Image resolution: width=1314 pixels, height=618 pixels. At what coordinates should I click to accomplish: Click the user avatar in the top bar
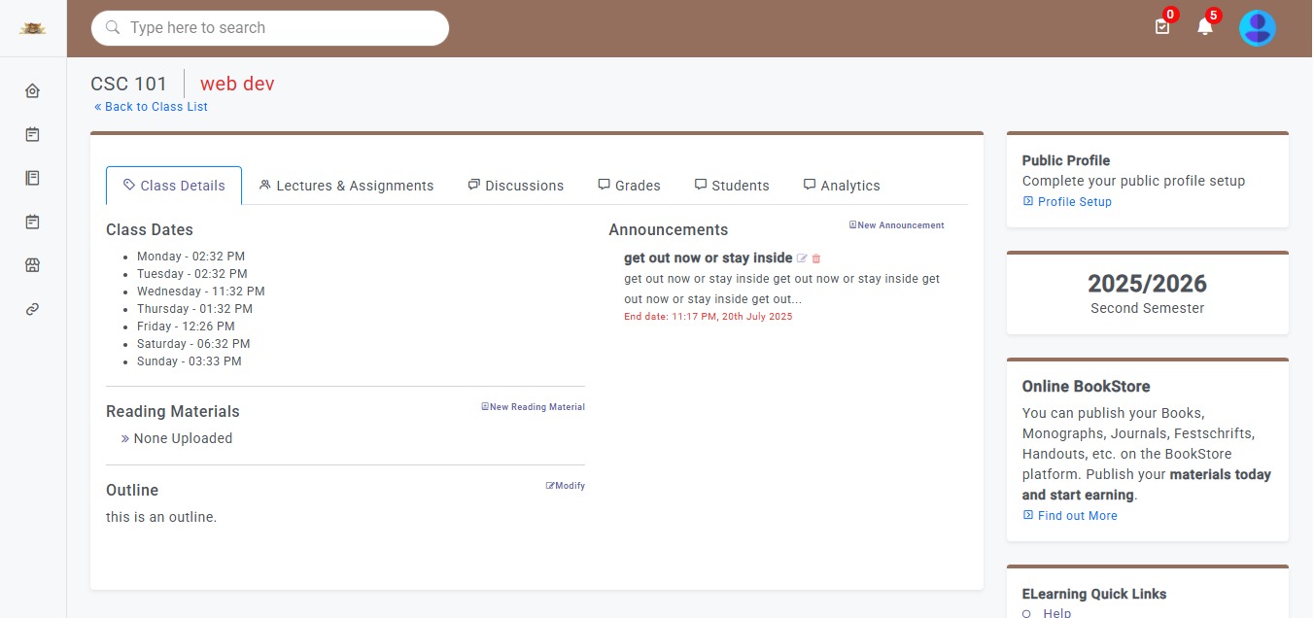1257,28
